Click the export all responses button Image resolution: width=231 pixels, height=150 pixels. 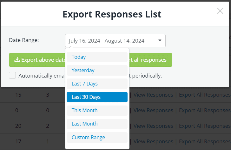point(151,60)
